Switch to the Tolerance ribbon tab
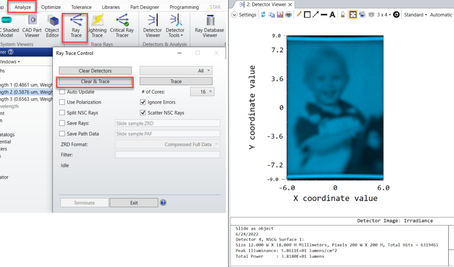Screen dimensions: 454x267 [x=82, y=7]
